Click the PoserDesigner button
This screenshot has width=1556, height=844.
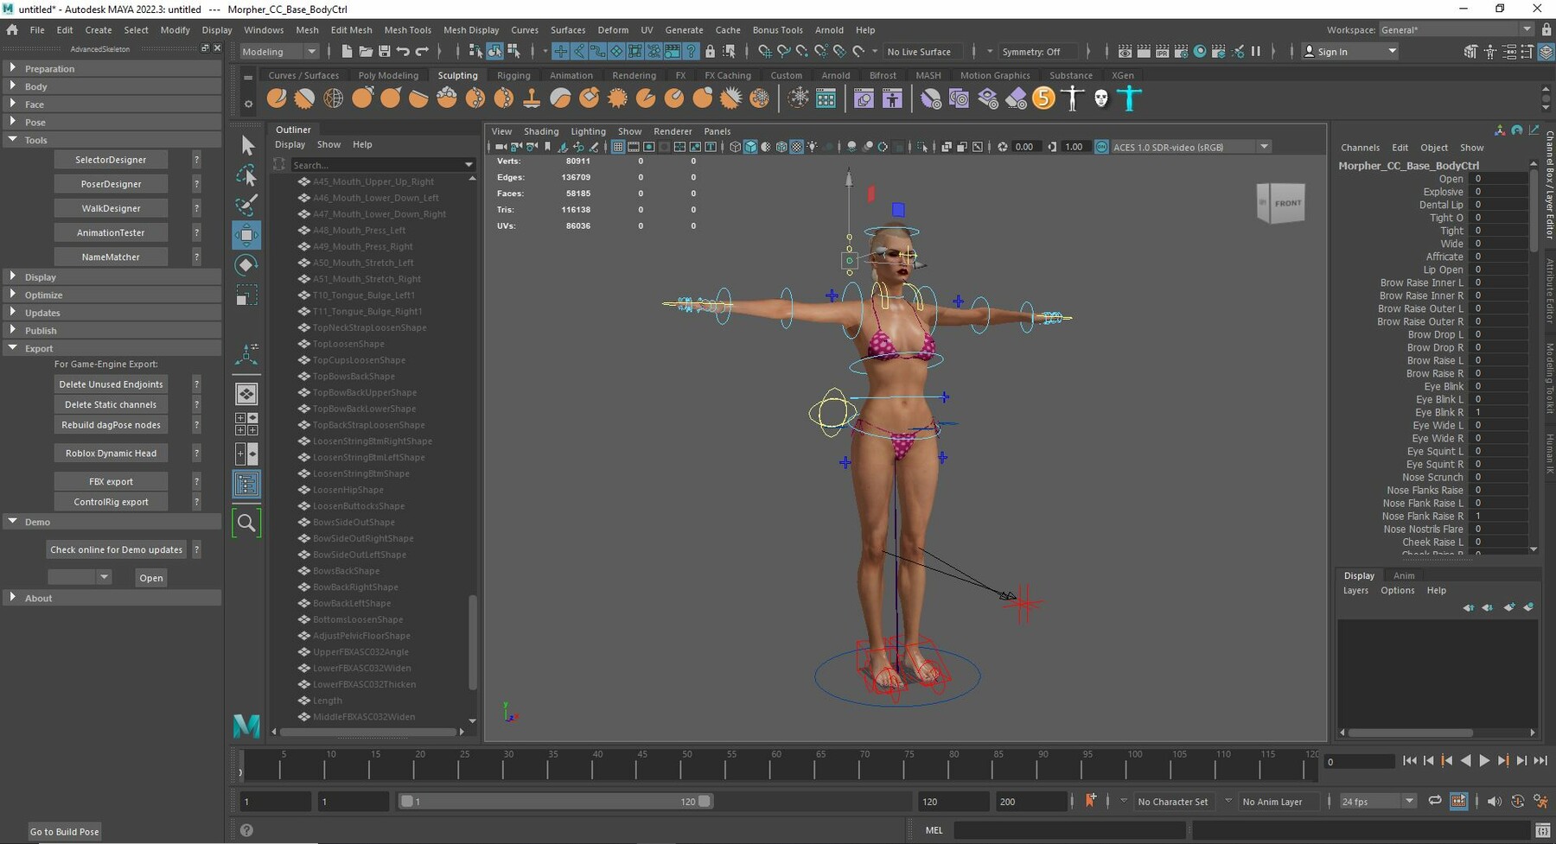click(x=111, y=184)
